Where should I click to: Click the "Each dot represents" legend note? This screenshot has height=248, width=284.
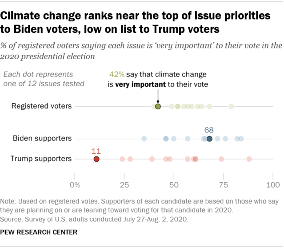coord(38,74)
